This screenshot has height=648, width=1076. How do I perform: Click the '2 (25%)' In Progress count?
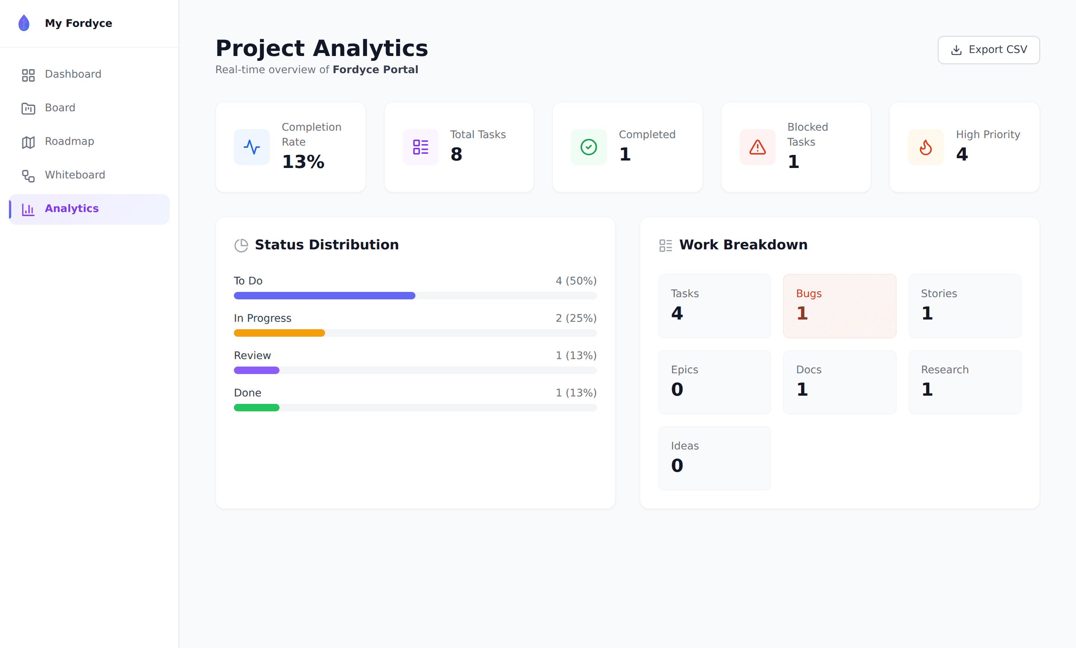click(x=576, y=318)
